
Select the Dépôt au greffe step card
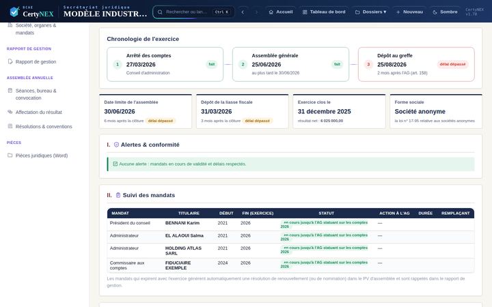point(416,64)
